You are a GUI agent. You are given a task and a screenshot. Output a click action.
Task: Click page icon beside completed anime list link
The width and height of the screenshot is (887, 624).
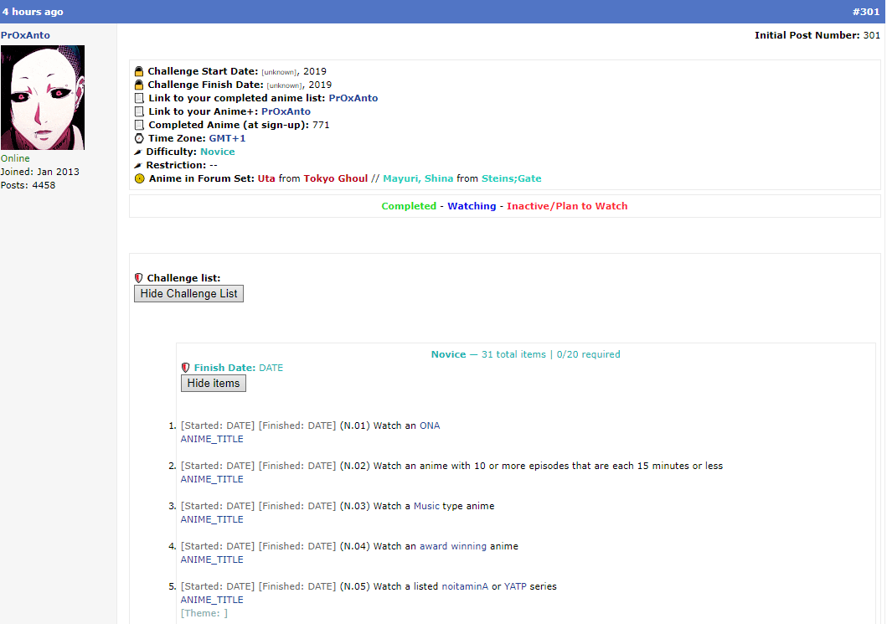coord(139,98)
